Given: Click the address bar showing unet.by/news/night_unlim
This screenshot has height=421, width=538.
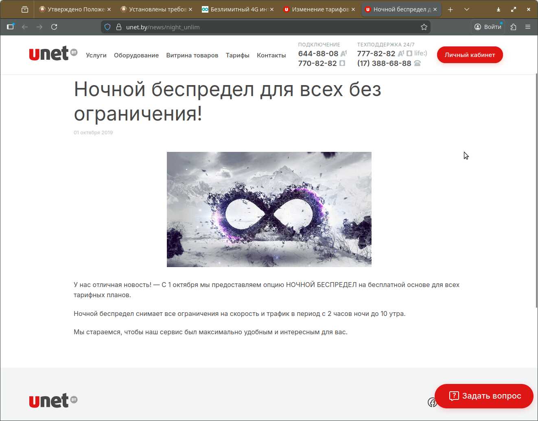Looking at the screenshot, I should (265, 27).
